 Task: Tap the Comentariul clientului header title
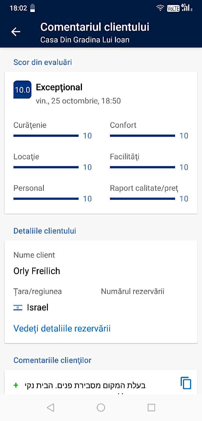click(95, 27)
